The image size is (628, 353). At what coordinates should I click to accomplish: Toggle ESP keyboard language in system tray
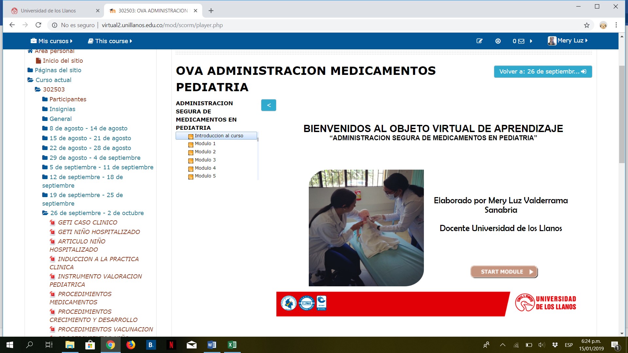(569, 345)
